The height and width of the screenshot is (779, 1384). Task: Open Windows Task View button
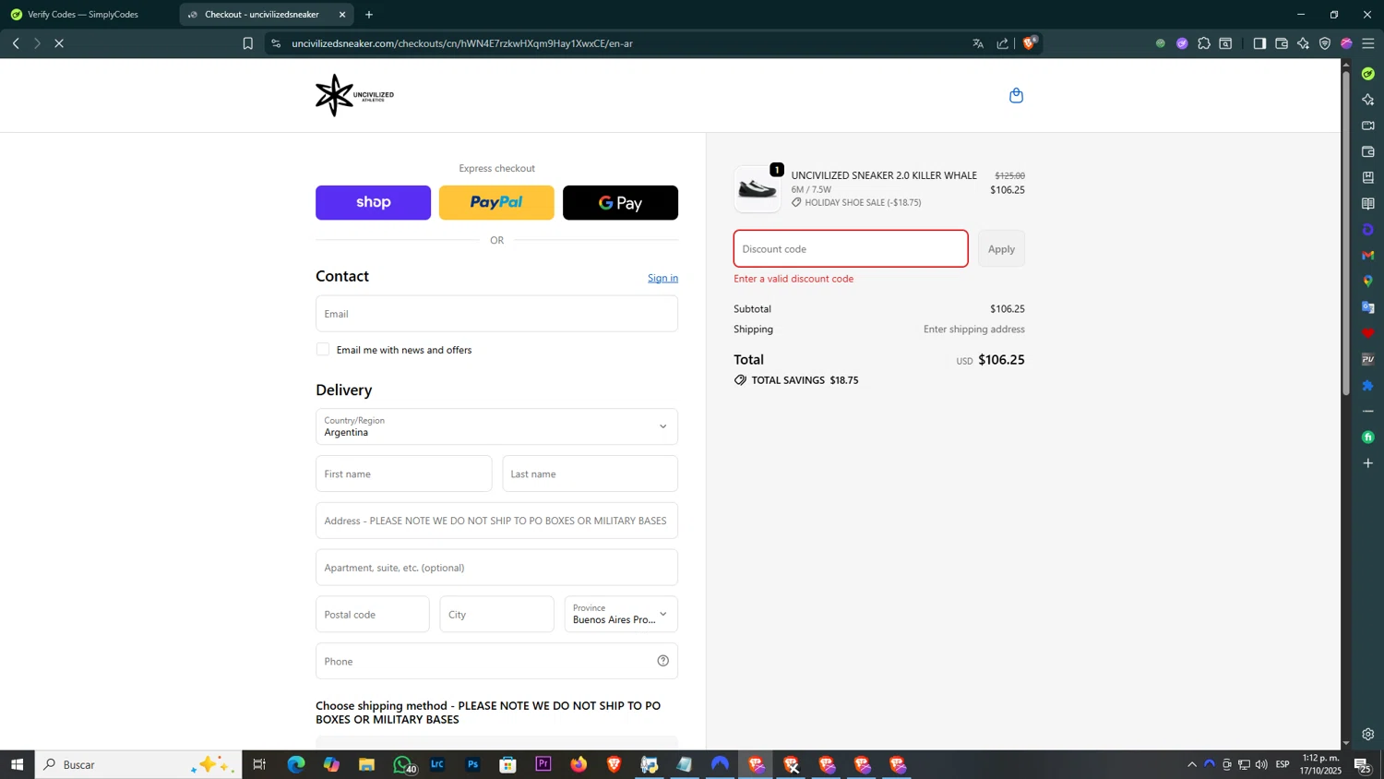259,764
